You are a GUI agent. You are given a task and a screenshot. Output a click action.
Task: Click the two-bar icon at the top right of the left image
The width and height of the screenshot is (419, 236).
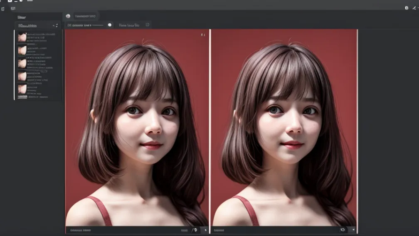point(203,35)
